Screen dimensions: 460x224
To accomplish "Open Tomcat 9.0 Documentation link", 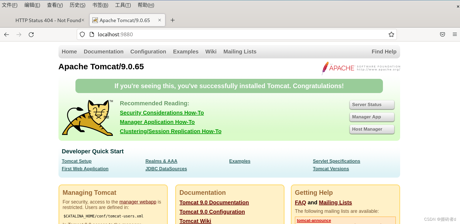I will point(214,202).
